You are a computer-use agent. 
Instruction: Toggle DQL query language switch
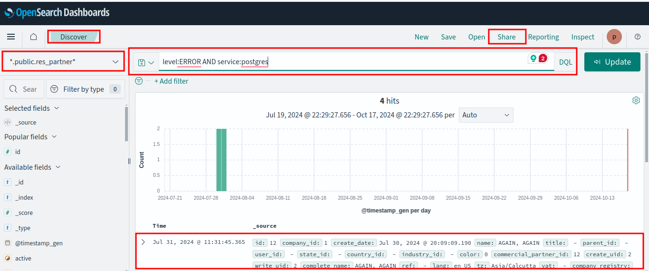[565, 62]
